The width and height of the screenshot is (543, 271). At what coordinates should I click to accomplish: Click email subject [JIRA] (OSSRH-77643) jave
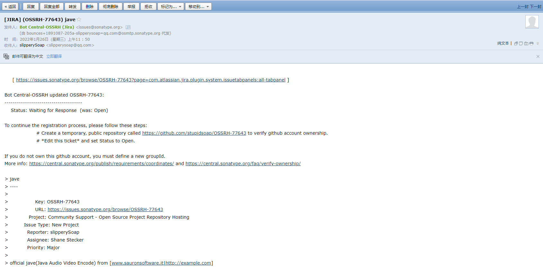(40, 20)
